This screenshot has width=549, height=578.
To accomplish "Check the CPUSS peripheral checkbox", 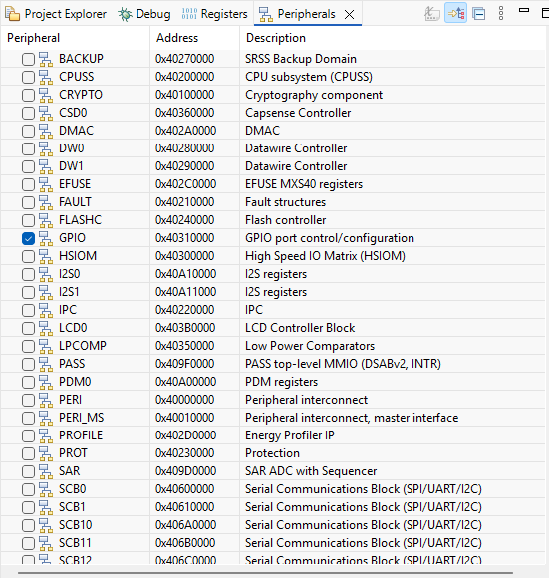I will (28, 77).
